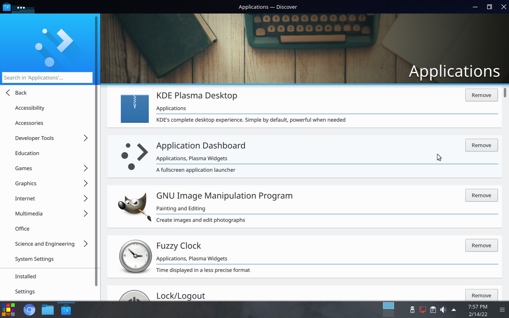The image size is (509, 318).
Task: Expand the Games category arrow
Action: [x=85, y=168]
